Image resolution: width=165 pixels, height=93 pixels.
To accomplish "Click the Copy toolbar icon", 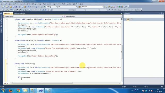I will pos(22,7).
